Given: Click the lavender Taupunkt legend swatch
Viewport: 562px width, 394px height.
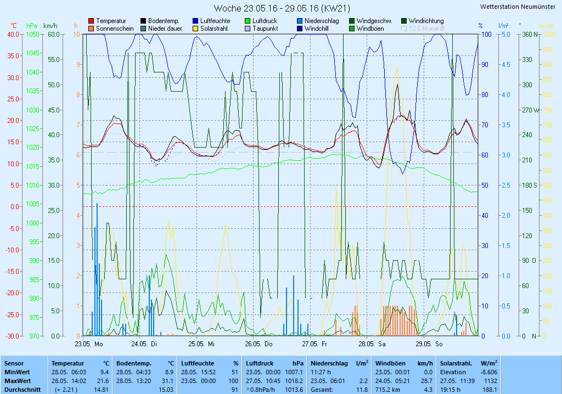Looking at the screenshot, I should (248, 29).
